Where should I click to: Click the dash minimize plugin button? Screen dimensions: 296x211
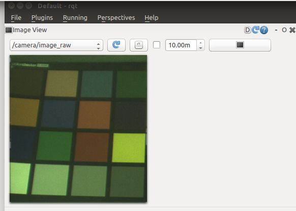[x=276, y=30]
